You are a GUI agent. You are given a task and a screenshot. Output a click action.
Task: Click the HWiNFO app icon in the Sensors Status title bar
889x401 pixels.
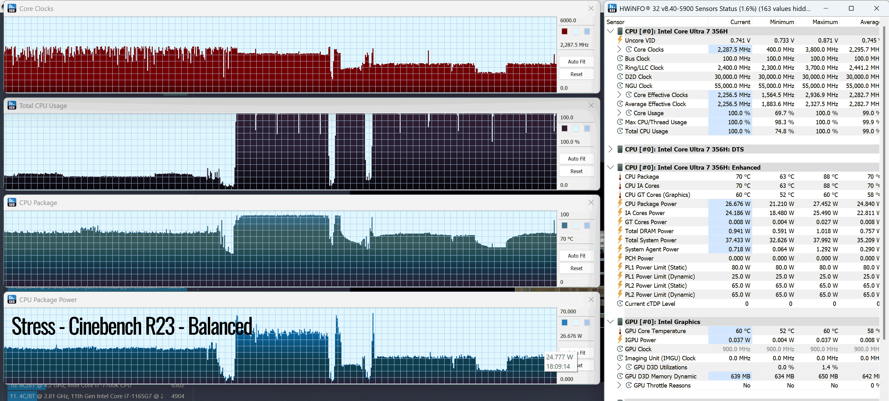(x=612, y=8)
